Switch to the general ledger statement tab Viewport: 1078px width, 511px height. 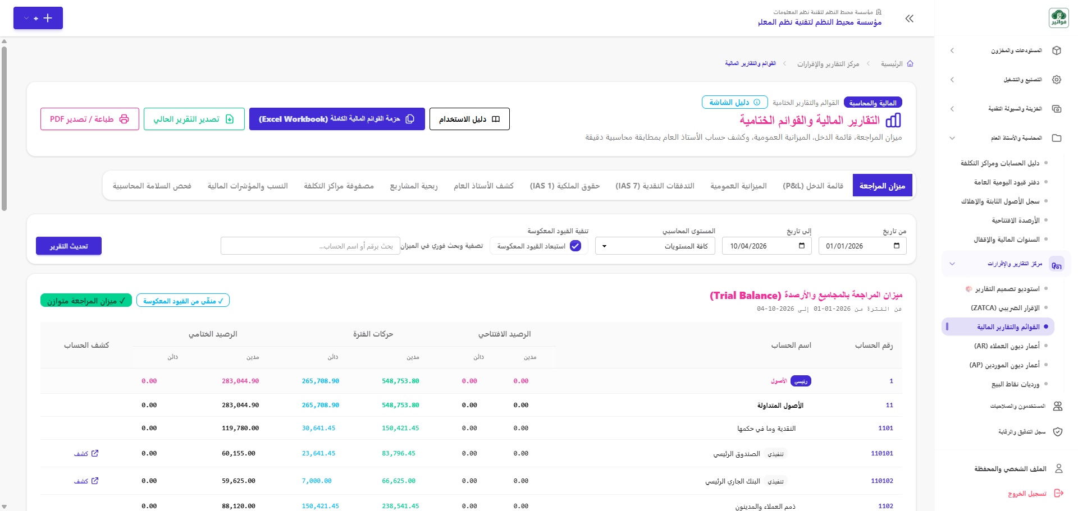pos(483,186)
